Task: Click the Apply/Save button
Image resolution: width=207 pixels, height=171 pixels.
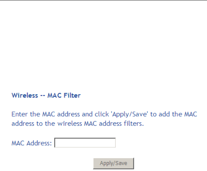Action: [114, 164]
